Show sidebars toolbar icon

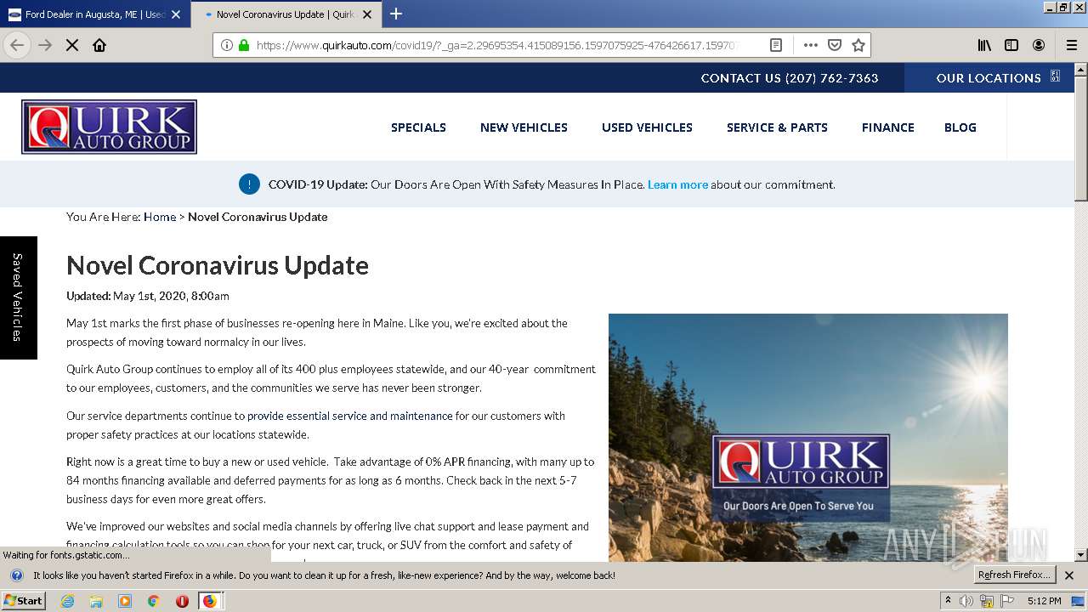[x=1011, y=45]
